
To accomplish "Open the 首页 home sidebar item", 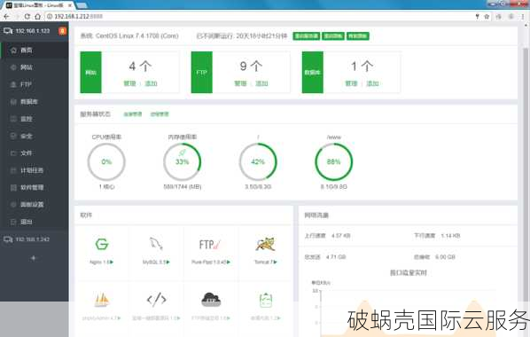I will click(34, 50).
